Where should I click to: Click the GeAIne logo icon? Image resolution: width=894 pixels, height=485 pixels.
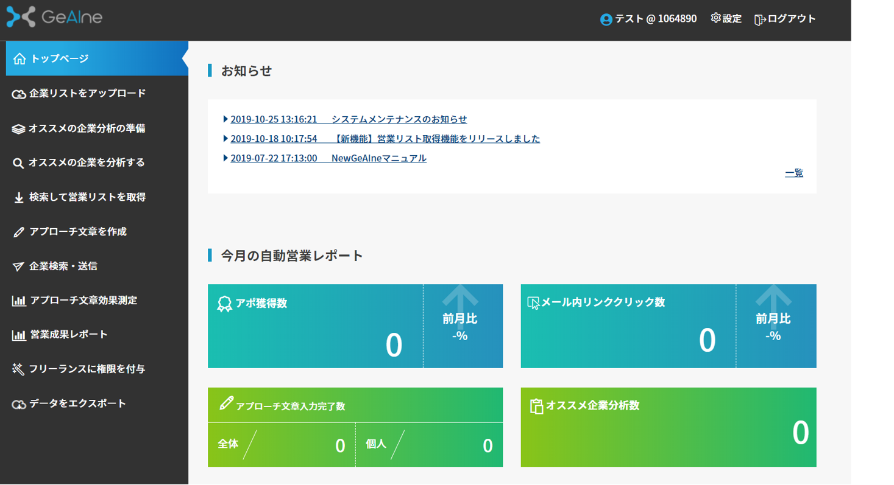[21, 17]
